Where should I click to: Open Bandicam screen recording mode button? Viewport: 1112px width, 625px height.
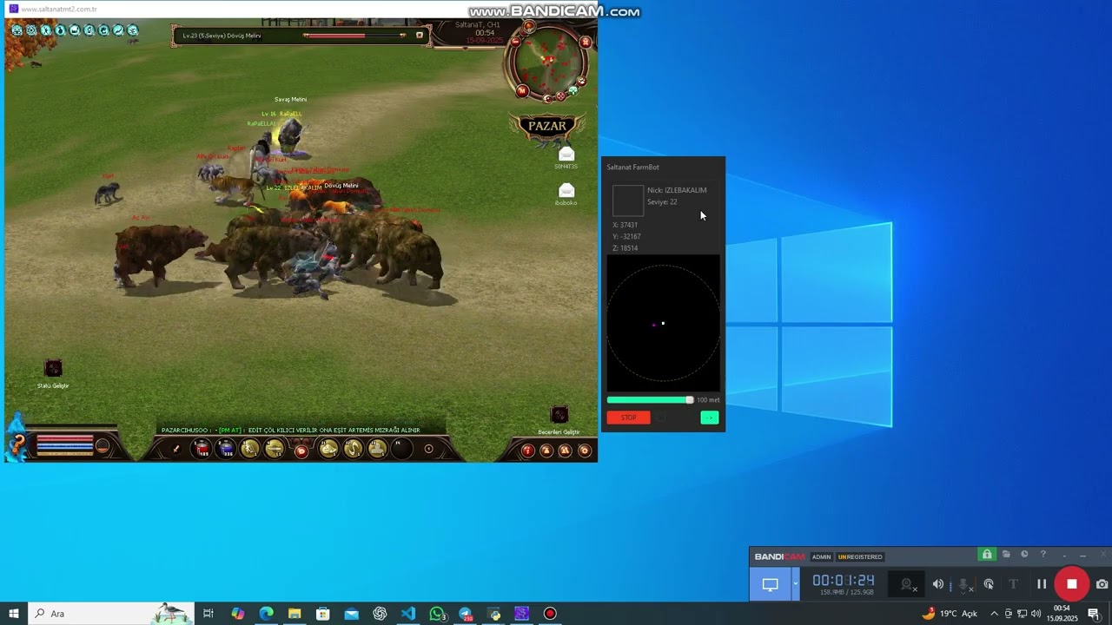(x=770, y=584)
